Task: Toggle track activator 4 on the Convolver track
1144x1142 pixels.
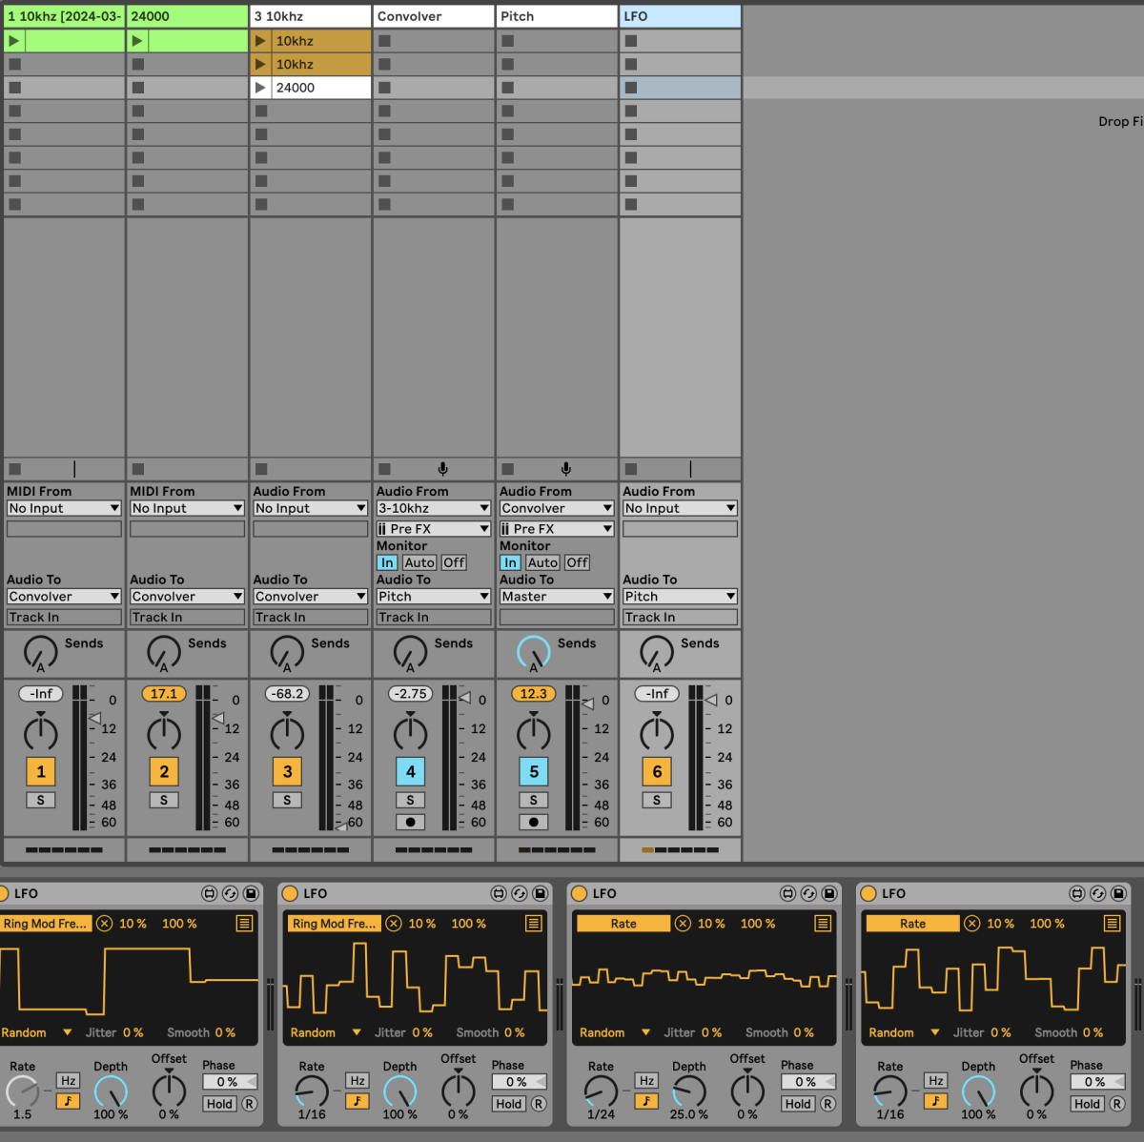Action: 410,771
